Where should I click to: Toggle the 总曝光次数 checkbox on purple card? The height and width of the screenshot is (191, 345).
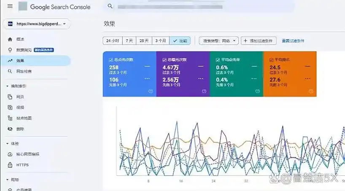[164, 60]
